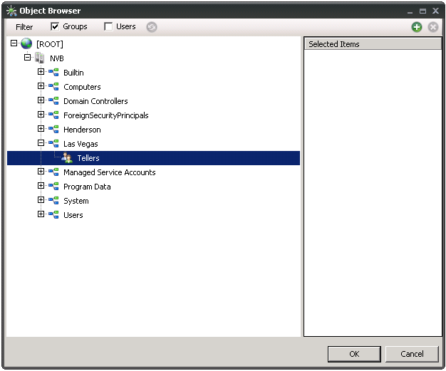Click the Object Browser title bar app icon

pyautogui.click(x=11, y=11)
